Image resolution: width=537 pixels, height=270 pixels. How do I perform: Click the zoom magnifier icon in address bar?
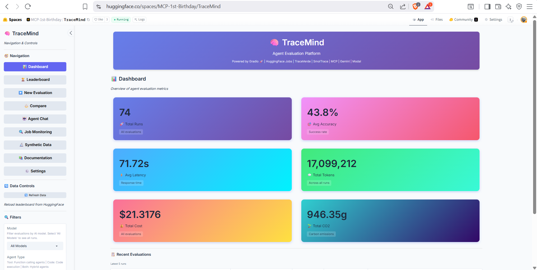tap(391, 6)
